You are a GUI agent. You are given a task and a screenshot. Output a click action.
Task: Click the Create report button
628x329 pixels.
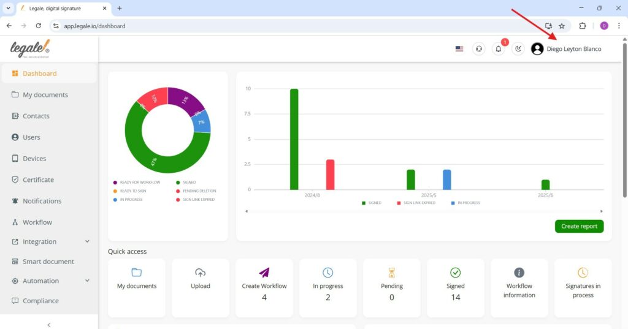point(579,226)
